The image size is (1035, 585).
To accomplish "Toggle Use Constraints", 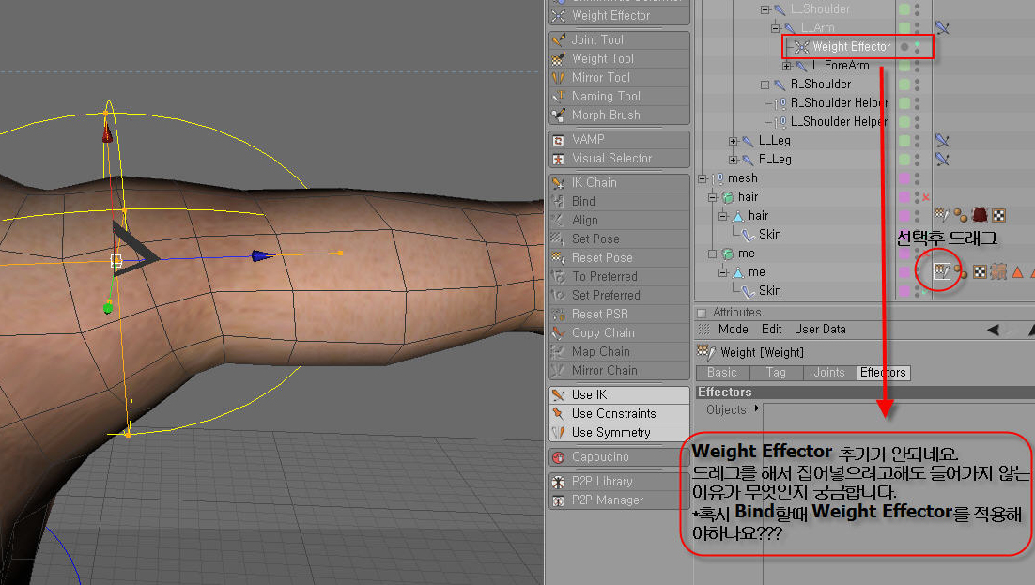I will click(x=619, y=413).
